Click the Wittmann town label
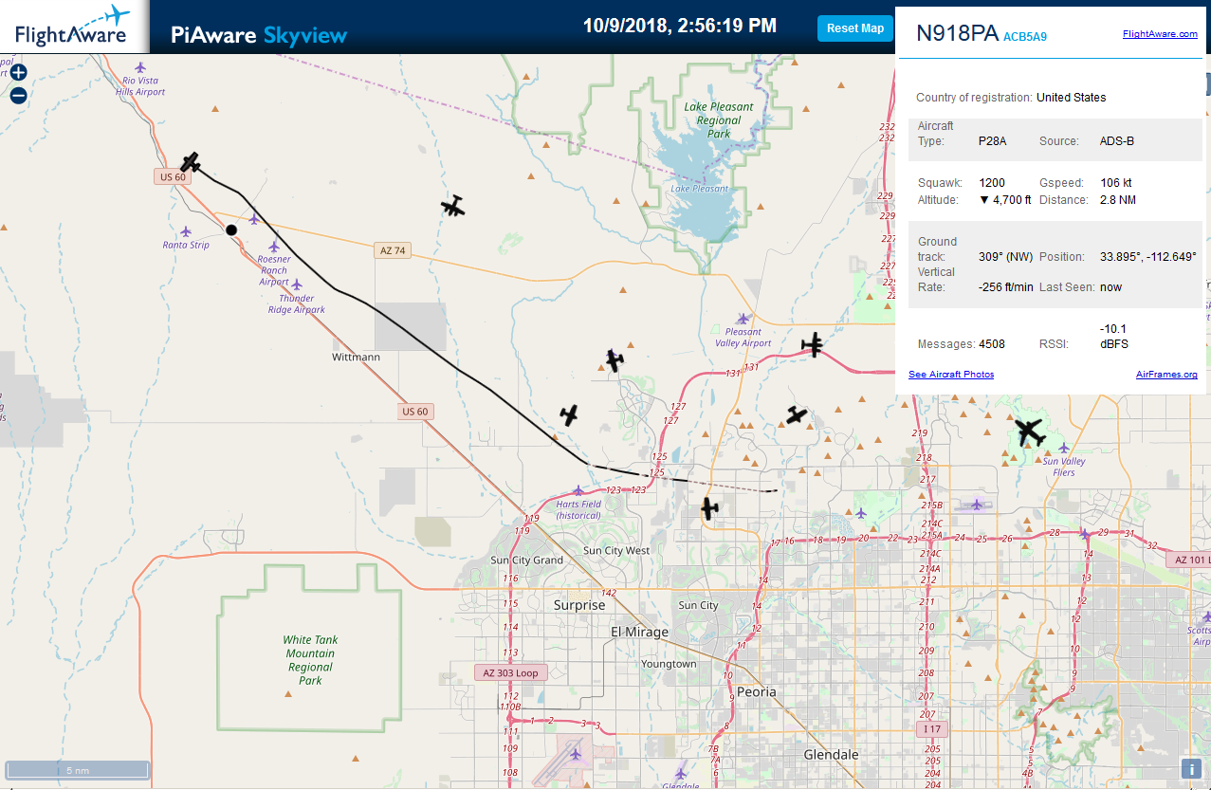This screenshot has height=790, width=1211. [357, 358]
